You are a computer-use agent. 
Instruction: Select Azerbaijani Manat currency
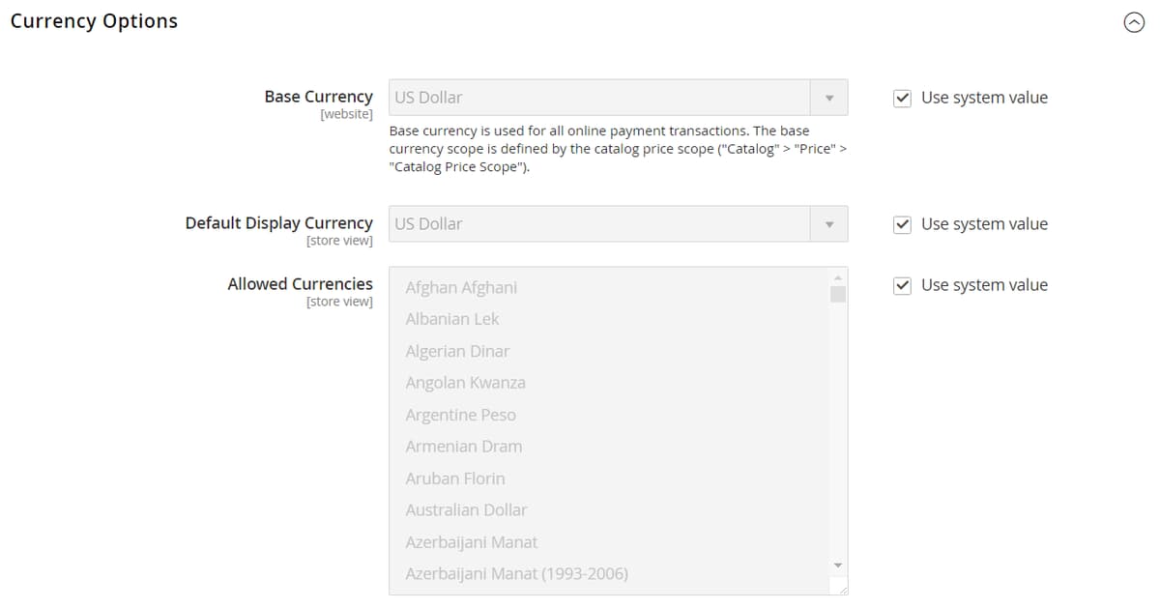(x=471, y=541)
